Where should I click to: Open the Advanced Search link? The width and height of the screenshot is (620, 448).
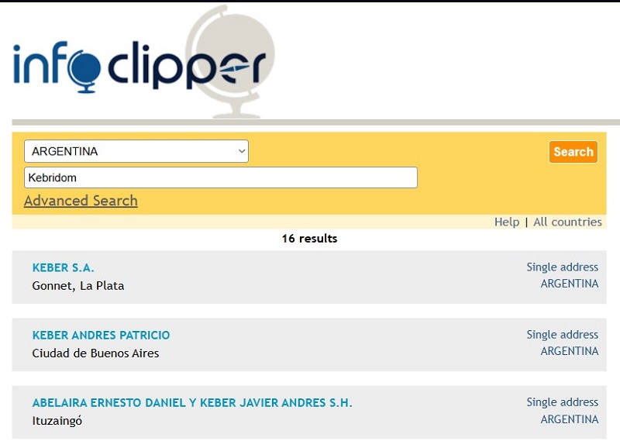[81, 201]
